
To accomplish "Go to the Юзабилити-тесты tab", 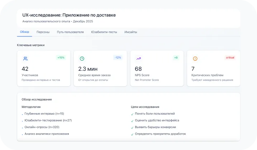I will pyautogui.click(x=104, y=32).
